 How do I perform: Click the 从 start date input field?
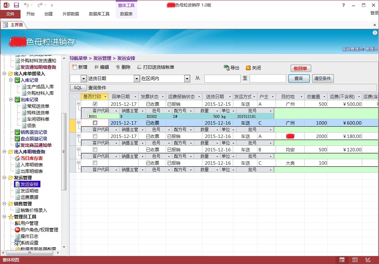pos(223,78)
